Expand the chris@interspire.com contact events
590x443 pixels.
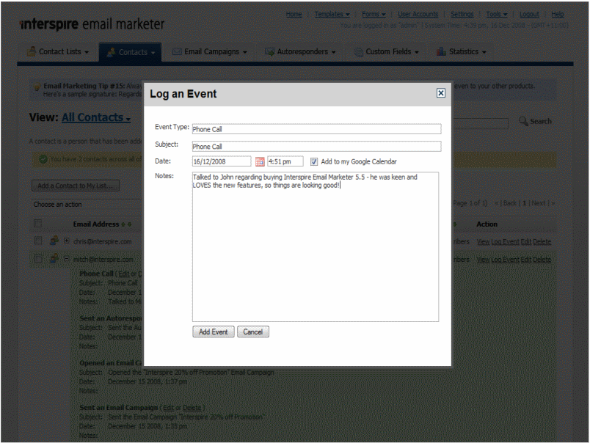(67, 241)
